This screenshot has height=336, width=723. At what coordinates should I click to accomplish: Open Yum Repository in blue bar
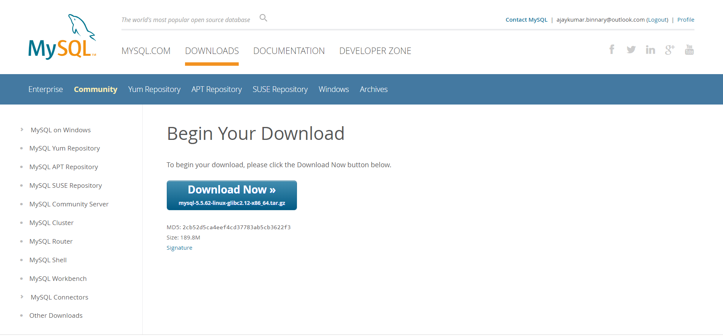click(x=154, y=89)
